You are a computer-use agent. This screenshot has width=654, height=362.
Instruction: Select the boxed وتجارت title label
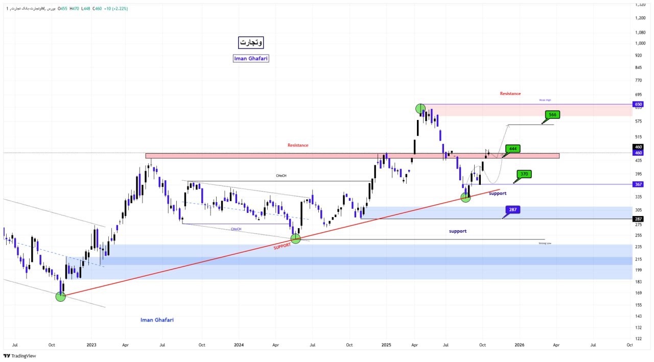[x=251, y=42]
